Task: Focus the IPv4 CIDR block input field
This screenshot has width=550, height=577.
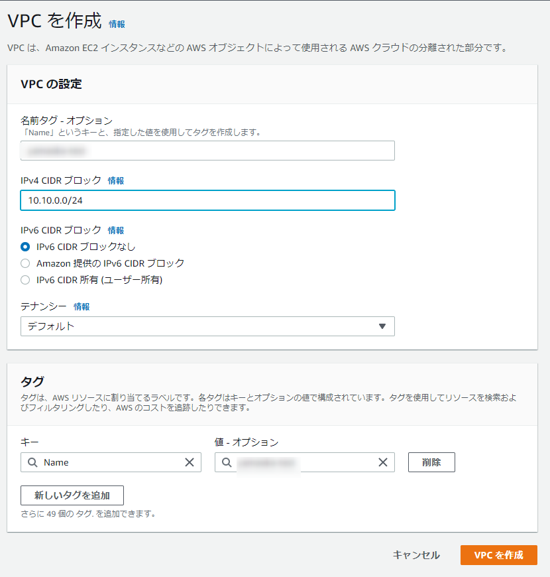Action: click(207, 200)
